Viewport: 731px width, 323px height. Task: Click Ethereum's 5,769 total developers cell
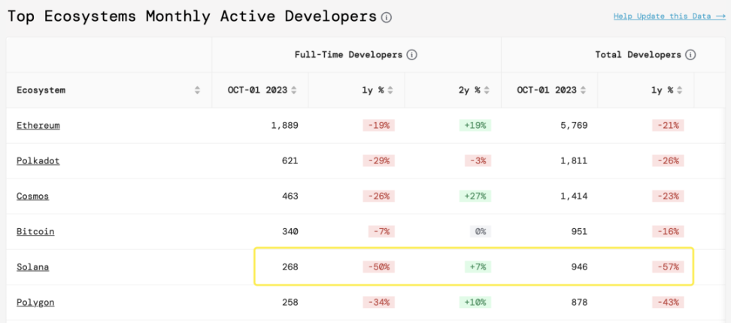pos(572,126)
